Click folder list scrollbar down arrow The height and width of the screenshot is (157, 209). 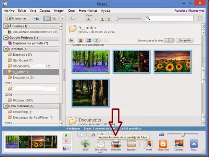pyautogui.click(x=61, y=123)
